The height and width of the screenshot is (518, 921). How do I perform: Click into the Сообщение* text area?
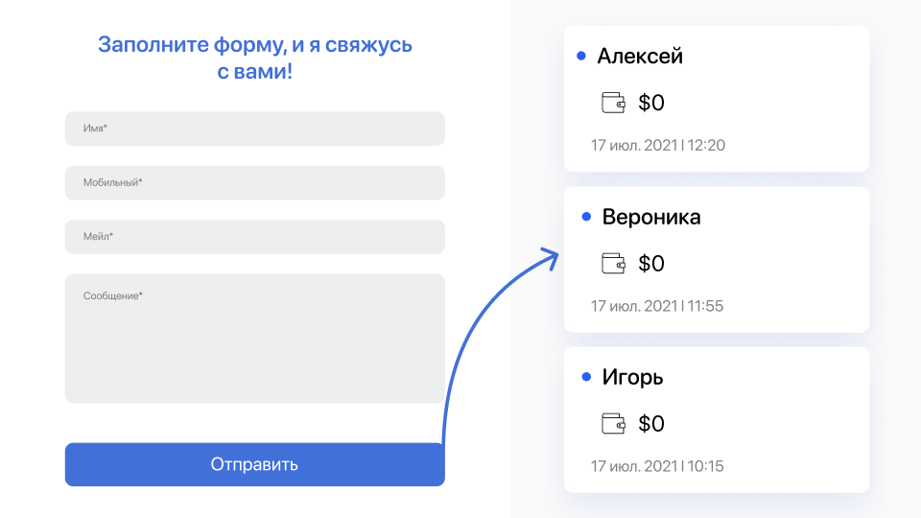click(255, 339)
